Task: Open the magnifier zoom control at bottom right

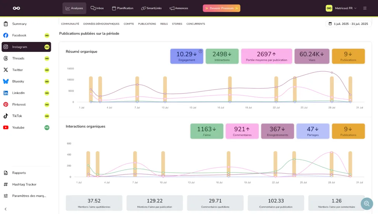Action: coord(367,204)
